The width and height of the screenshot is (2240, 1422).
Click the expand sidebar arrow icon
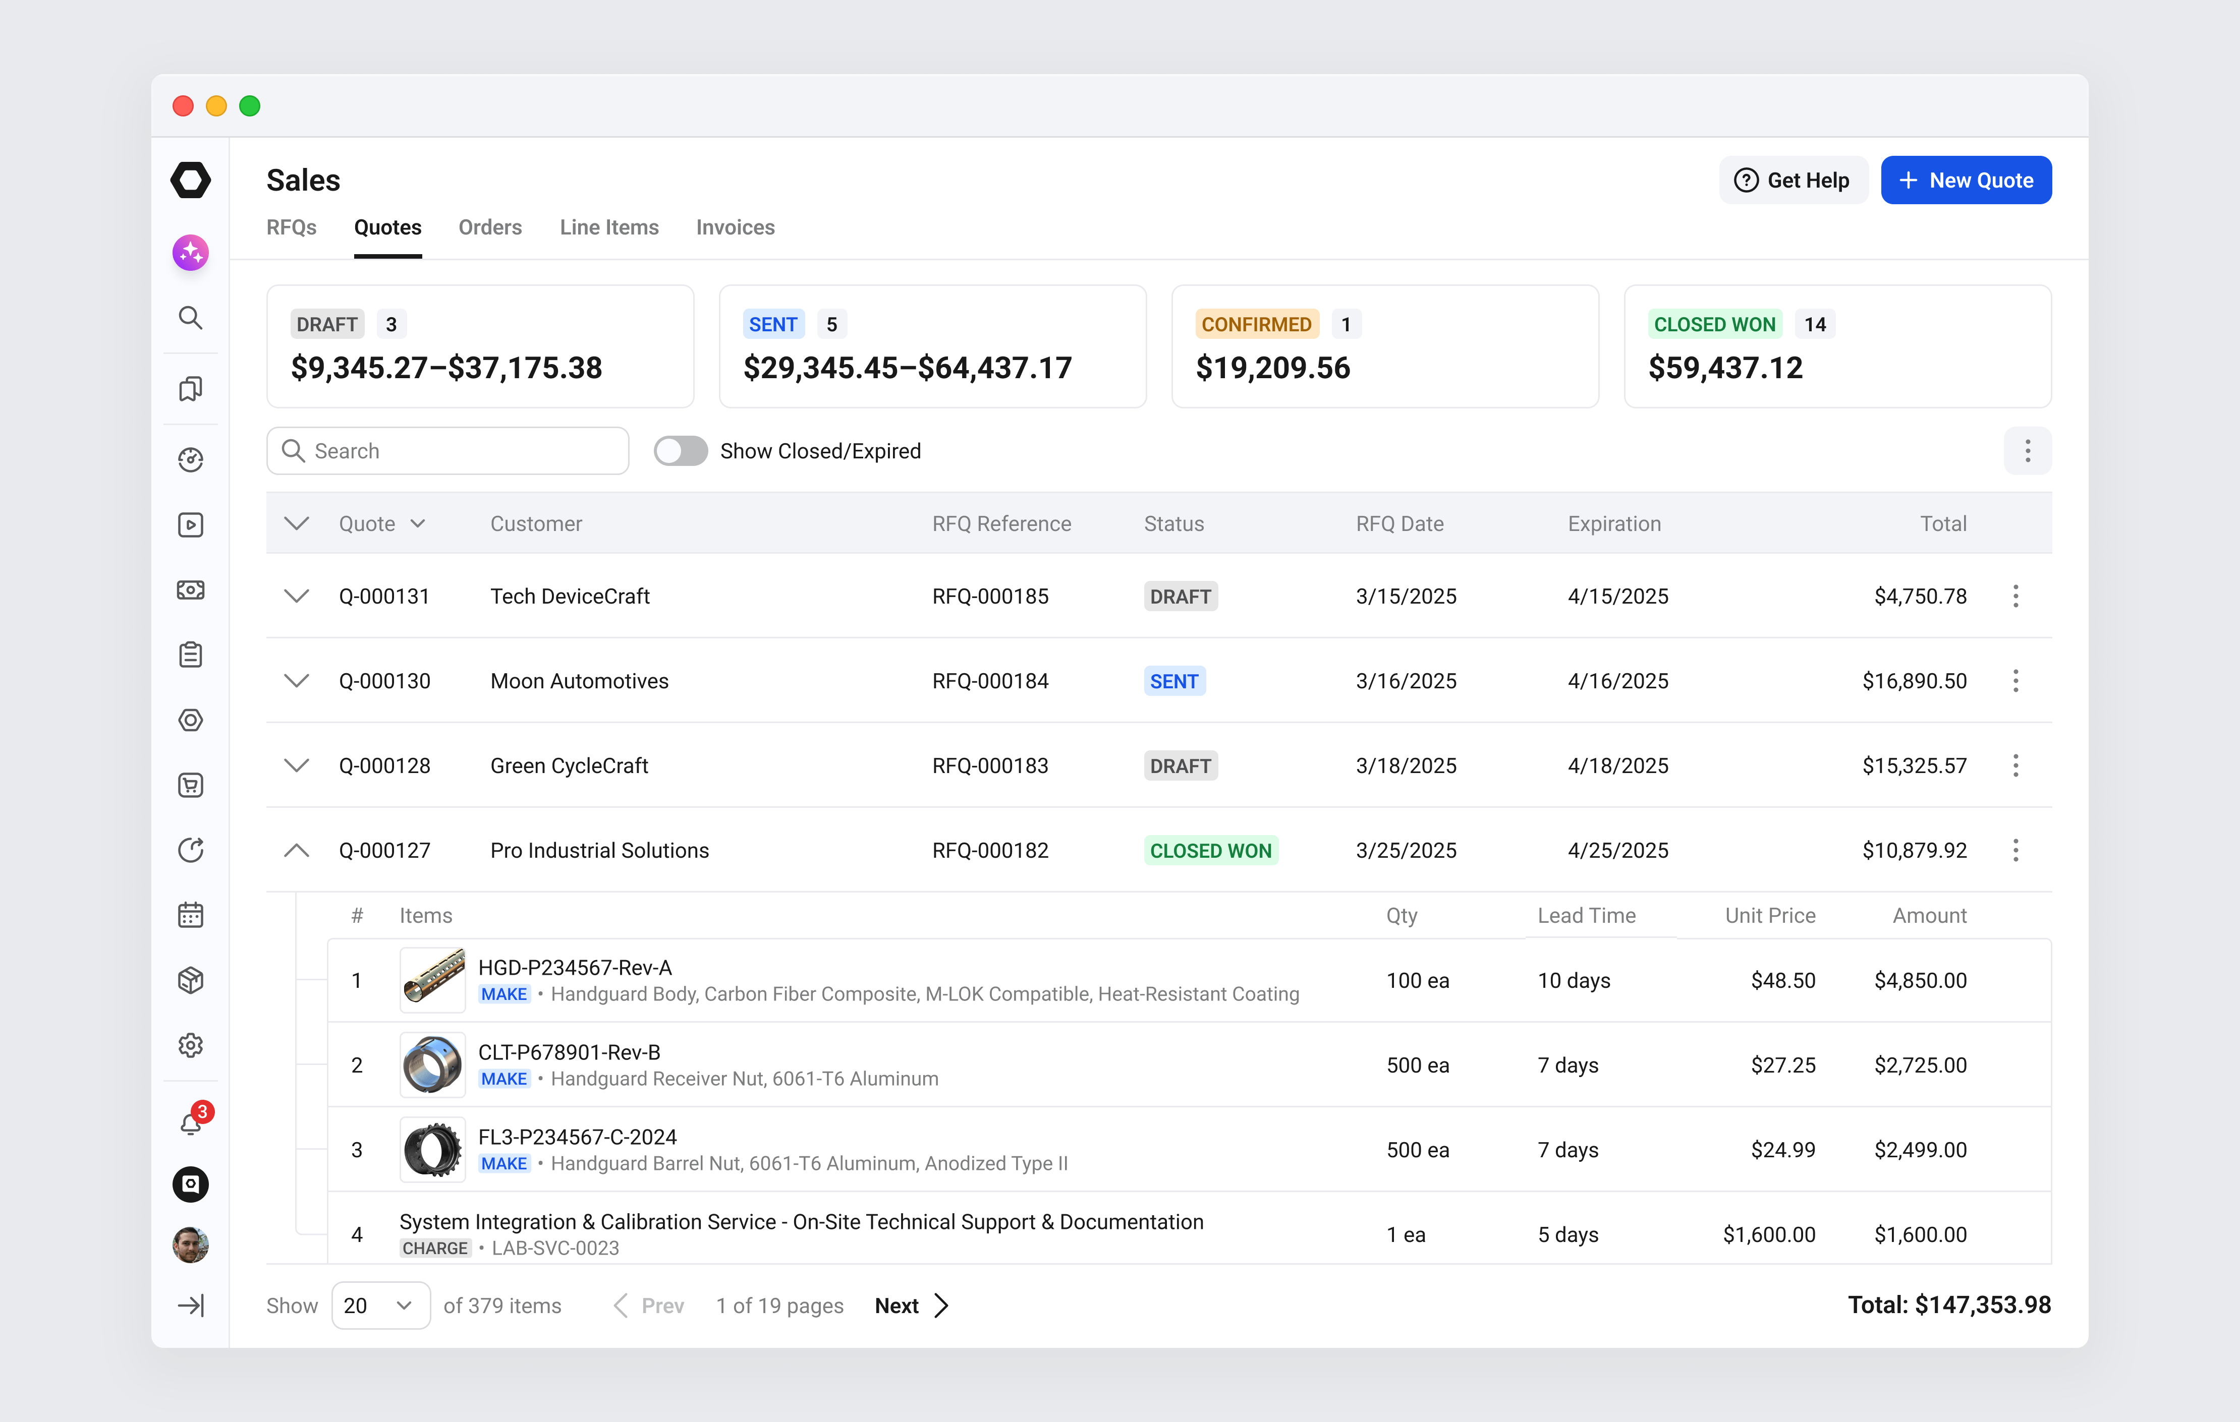pyautogui.click(x=191, y=1305)
